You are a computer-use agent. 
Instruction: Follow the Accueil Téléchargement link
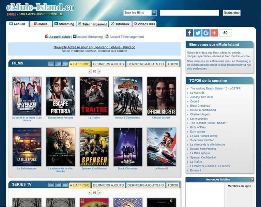click(127, 37)
